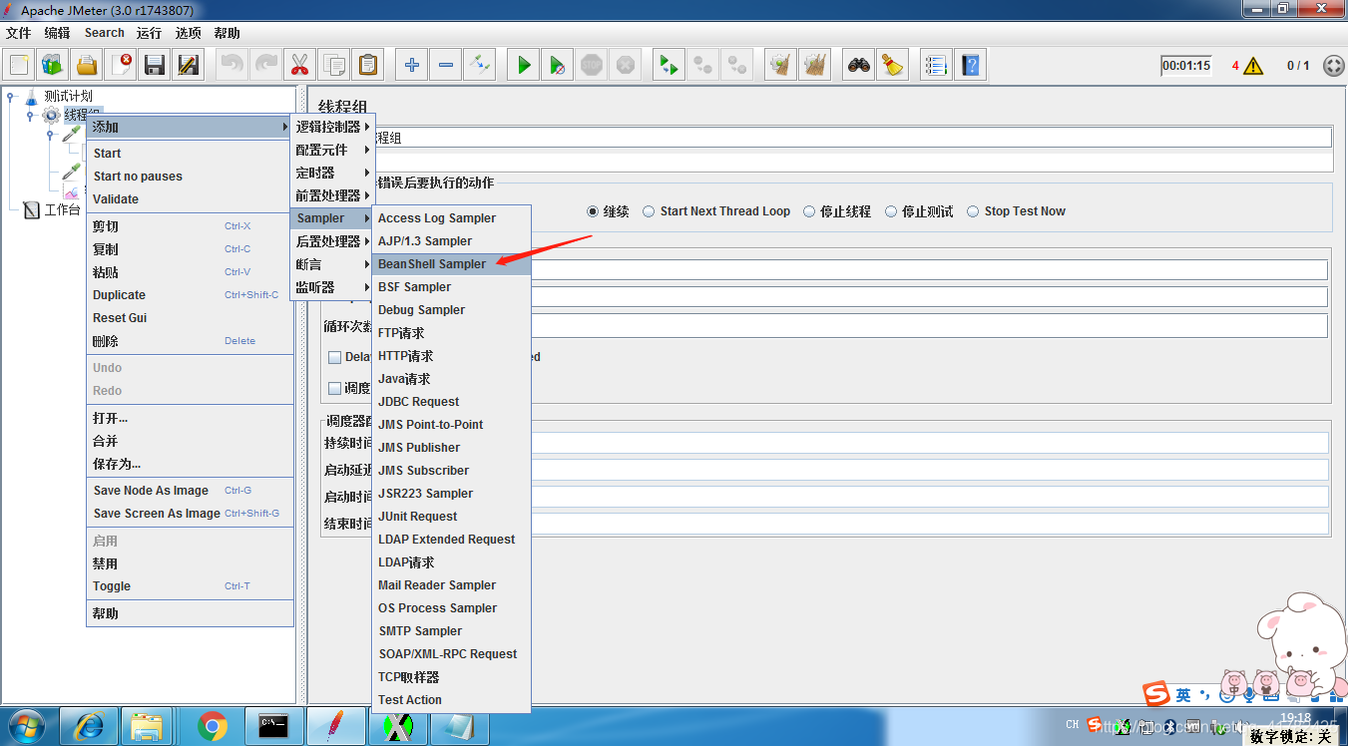Collapse all nodes with minus icon
This screenshot has height=746, width=1348.
[x=446, y=66]
